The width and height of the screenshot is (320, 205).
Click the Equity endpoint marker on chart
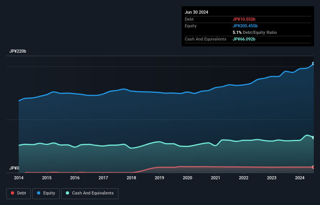tap(313, 64)
